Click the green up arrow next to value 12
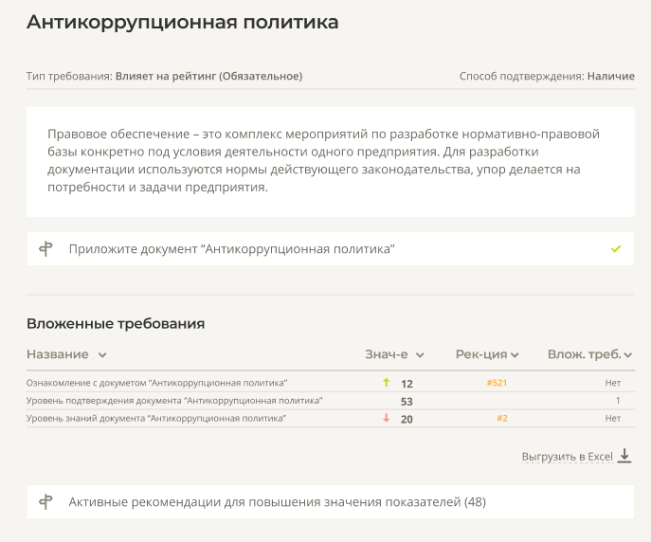Screen dimensions: 651x542 click(x=386, y=383)
